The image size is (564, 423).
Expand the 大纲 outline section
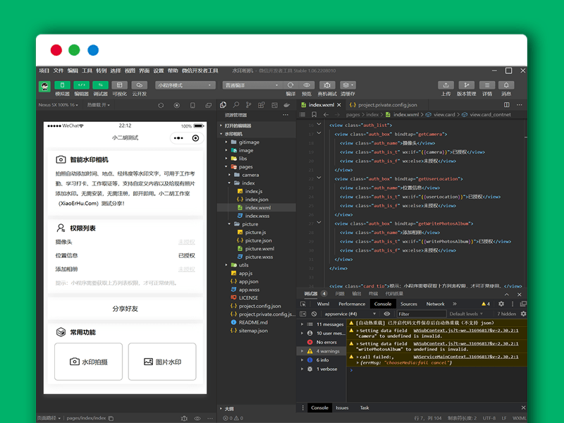coord(229,409)
